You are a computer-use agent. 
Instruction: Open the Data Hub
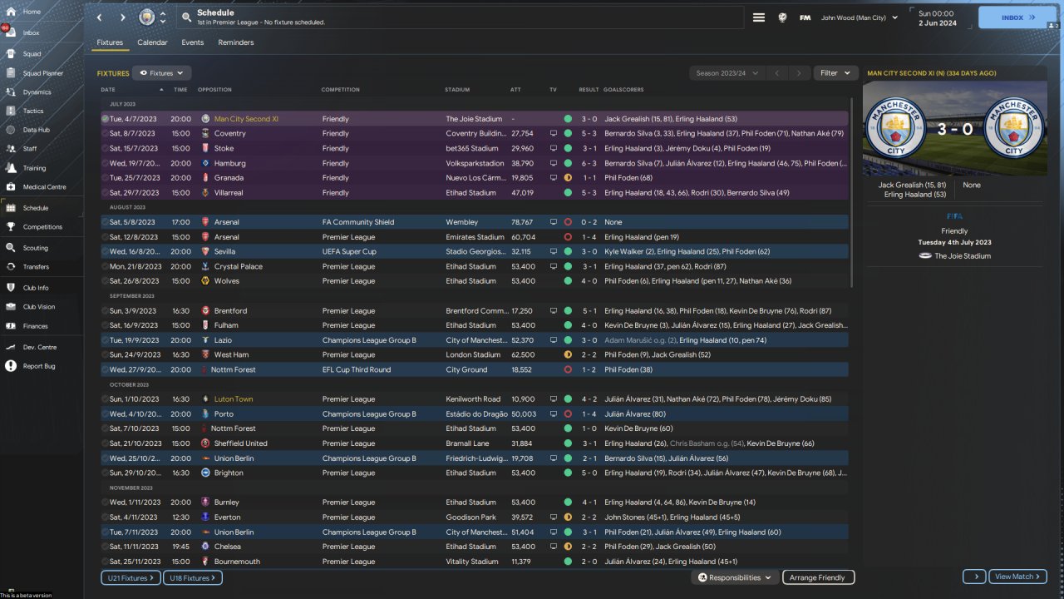37,130
